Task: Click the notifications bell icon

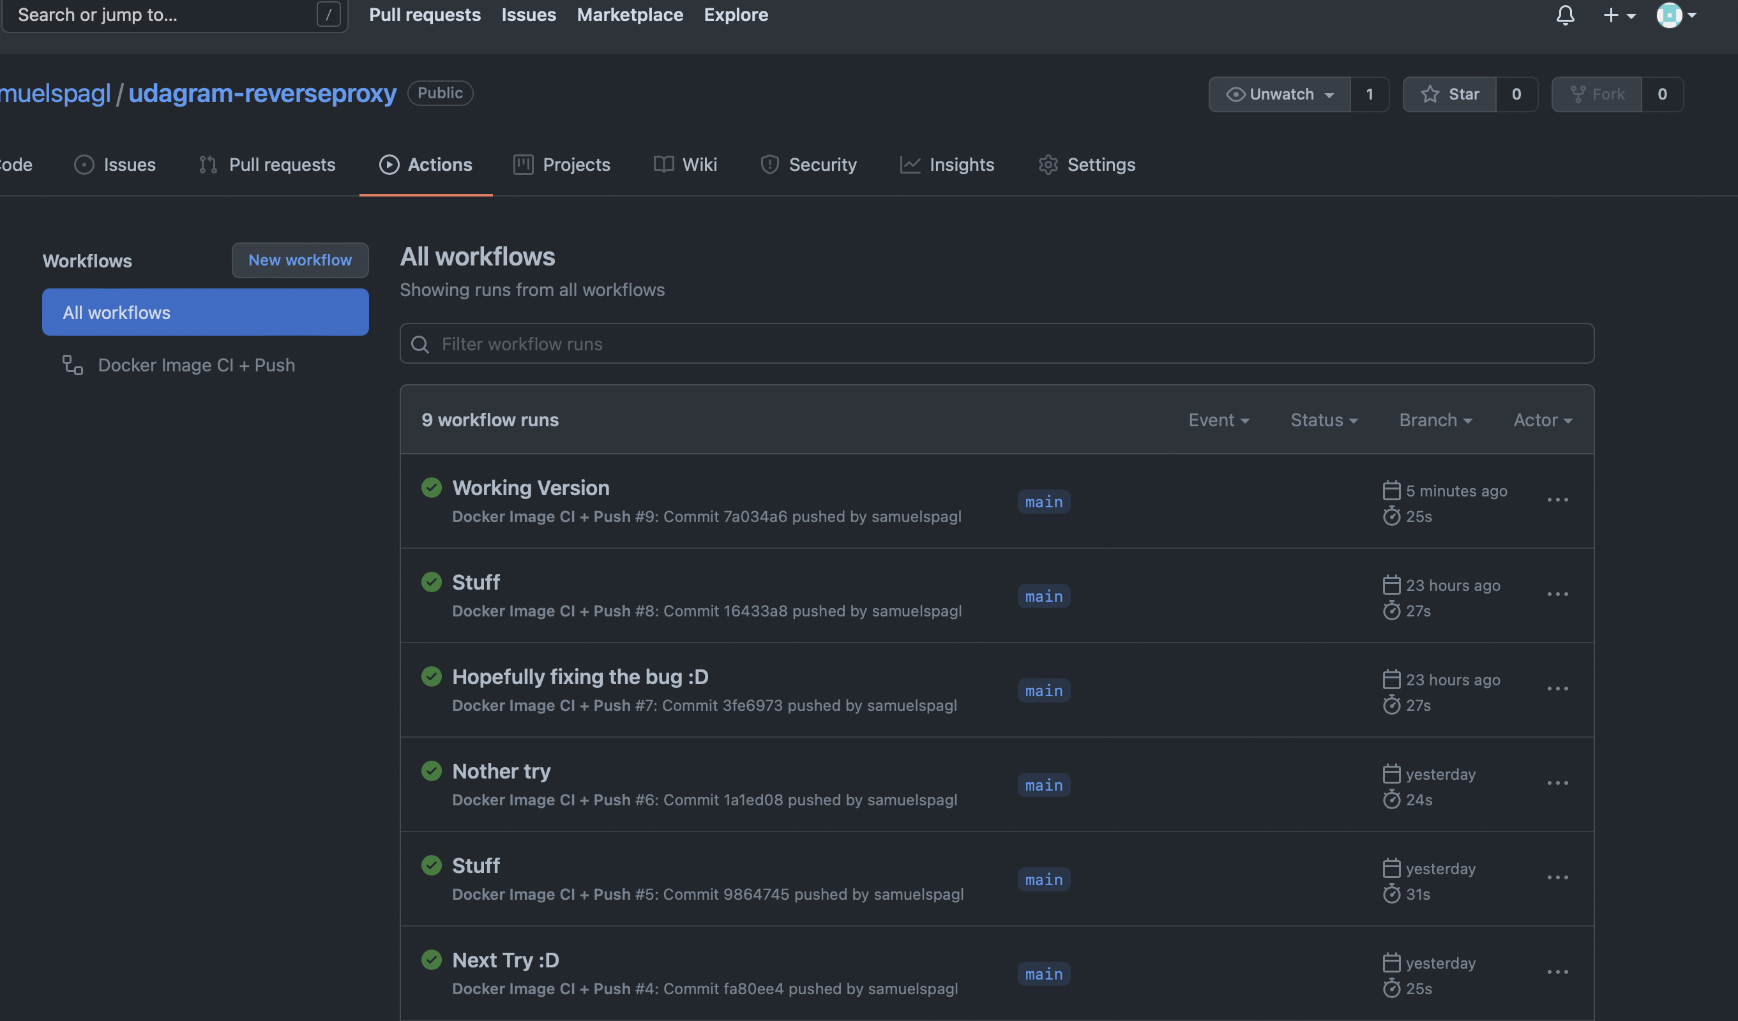Action: (1565, 15)
